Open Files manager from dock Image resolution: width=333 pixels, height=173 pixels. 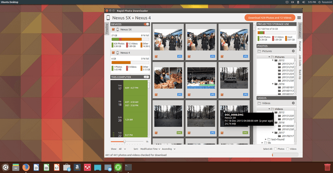[16, 167]
